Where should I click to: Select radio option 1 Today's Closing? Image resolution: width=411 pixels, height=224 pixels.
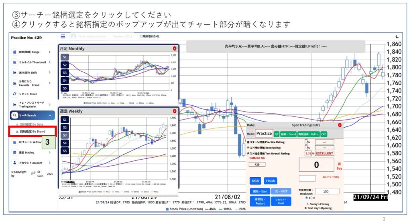click(307, 198)
